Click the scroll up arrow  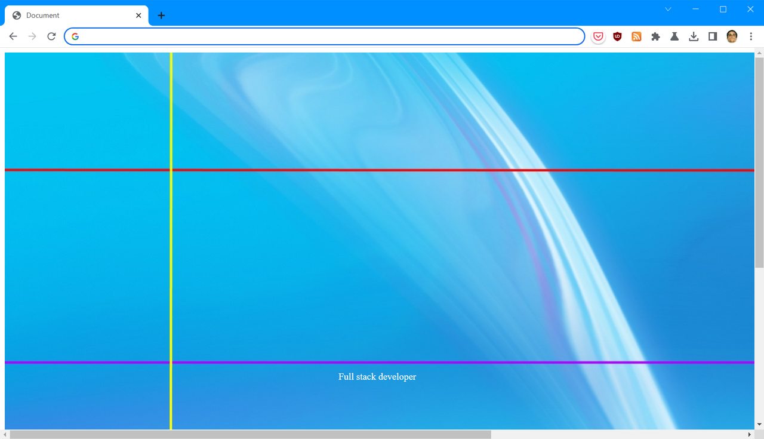[759, 53]
